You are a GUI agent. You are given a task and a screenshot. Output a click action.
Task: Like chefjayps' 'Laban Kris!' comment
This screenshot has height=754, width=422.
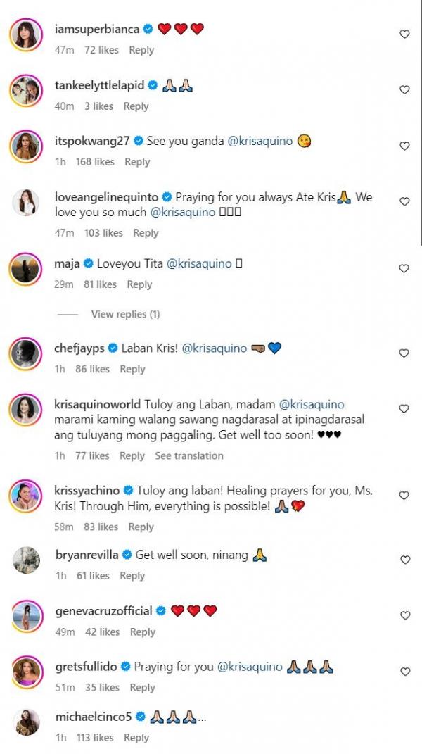404,353
